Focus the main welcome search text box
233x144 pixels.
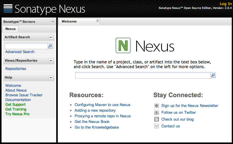point(142,75)
